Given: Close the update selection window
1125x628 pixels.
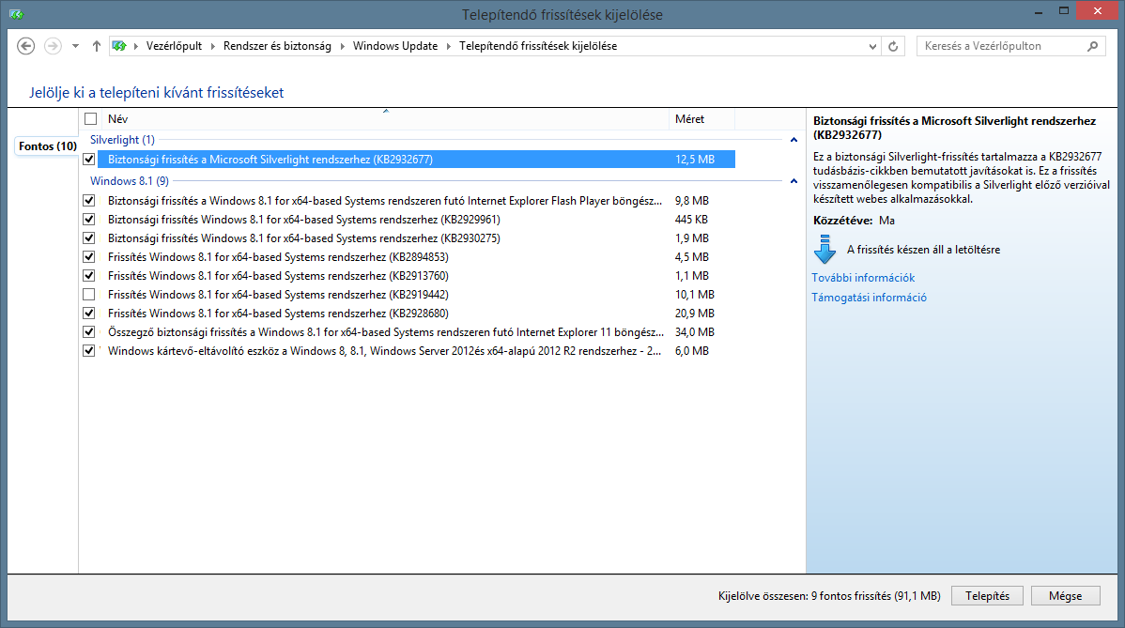Looking at the screenshot, I should [x=1098, y=10].
